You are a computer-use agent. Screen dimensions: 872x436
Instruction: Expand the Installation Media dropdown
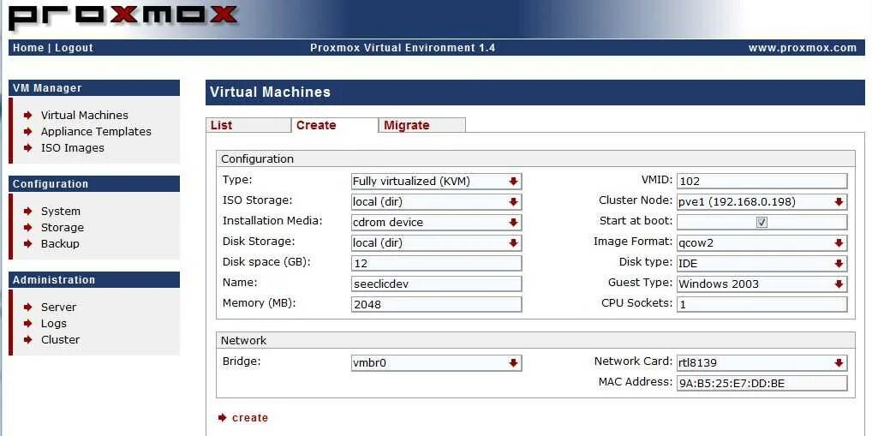tap(437, 223)
